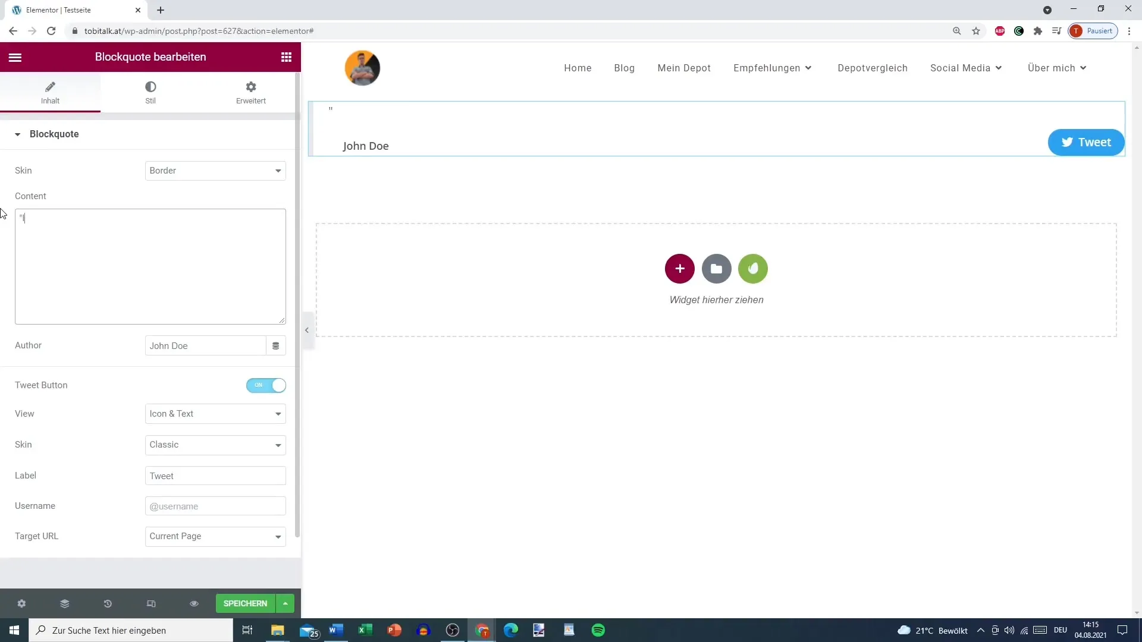Open the View dropdown Icon & Text
Image resolution: width=1142 pixels, height=642 pixels.
coord(215,414)
